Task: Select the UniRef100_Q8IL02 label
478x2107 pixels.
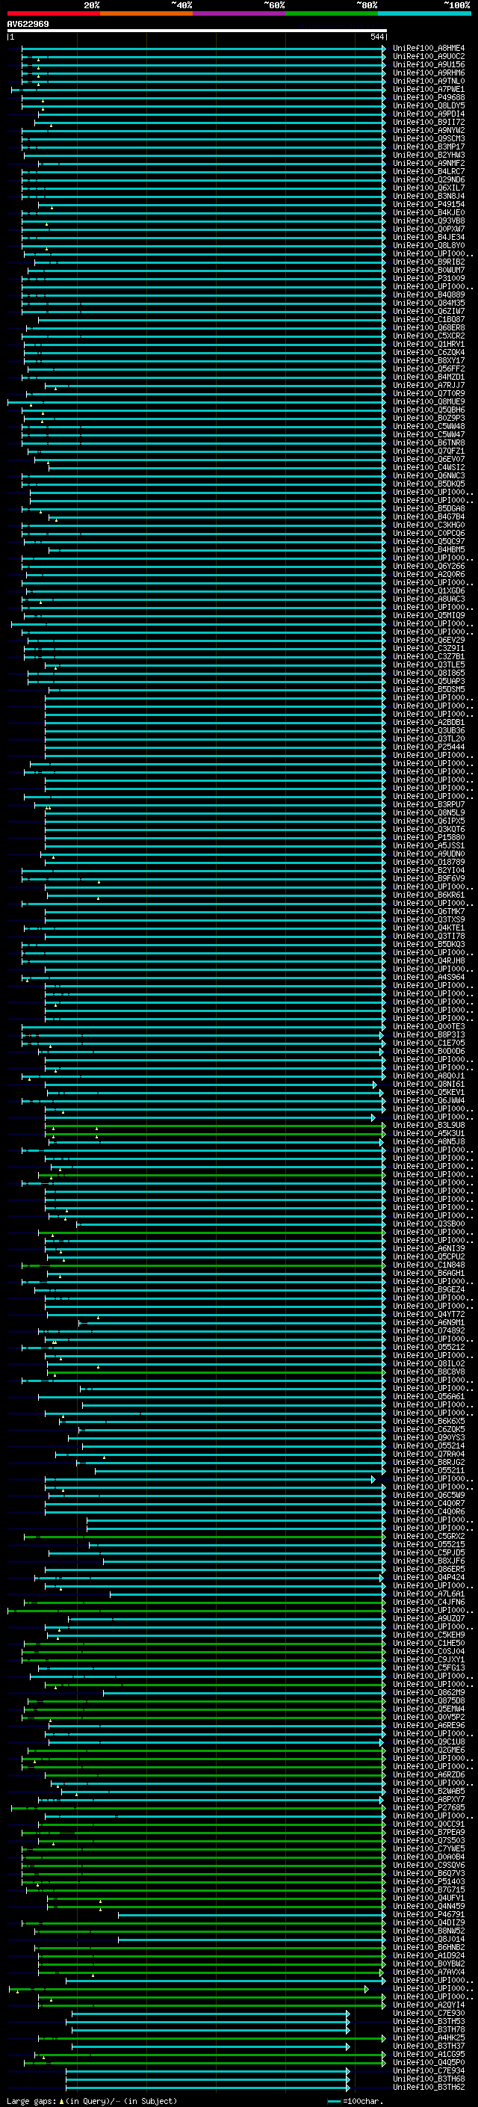Action: point(429,1363)
